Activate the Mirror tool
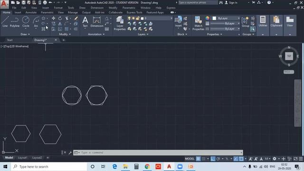 click(x=60, y=24)
